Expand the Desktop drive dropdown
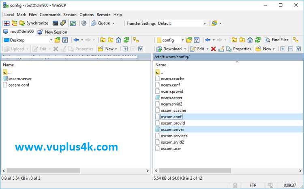 (x=51, y=40)
